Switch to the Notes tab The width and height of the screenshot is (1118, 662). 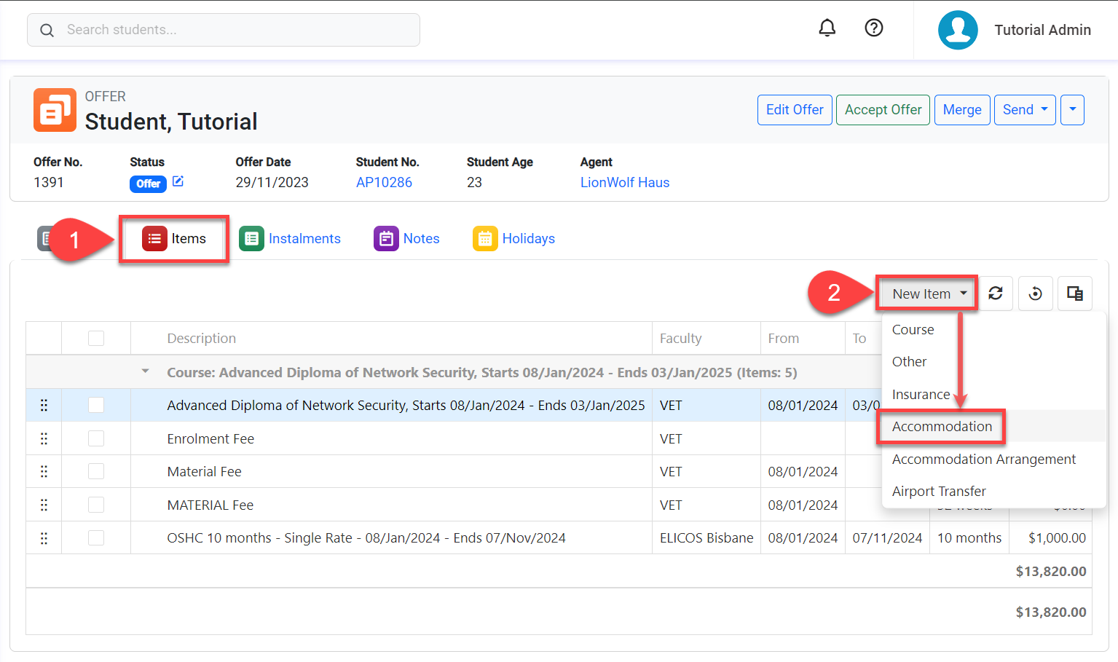coord(407,238)
